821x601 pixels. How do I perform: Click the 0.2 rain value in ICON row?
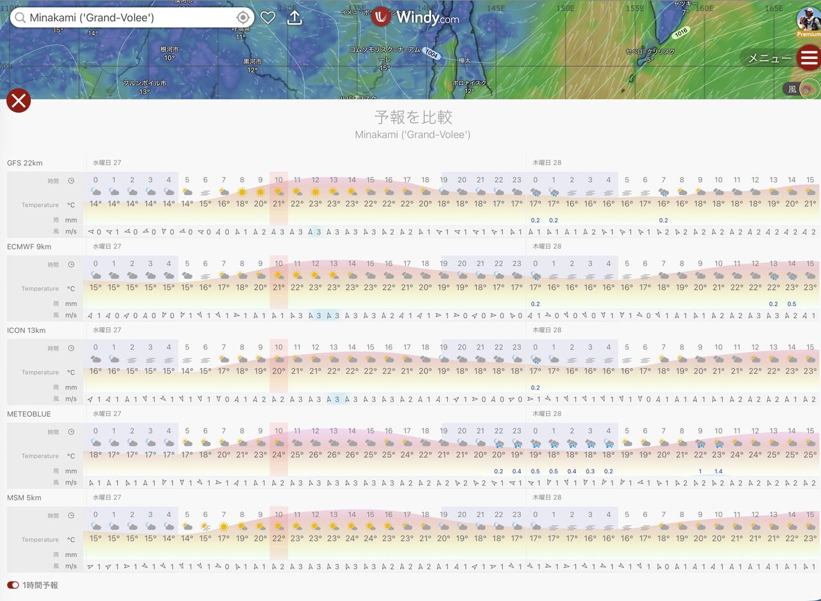pos(535,387)
